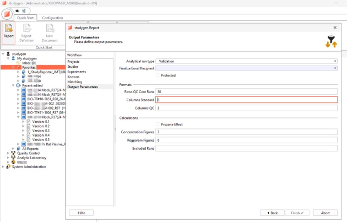
Task: Select the Experiments workflow step
Action: (77, 72)
